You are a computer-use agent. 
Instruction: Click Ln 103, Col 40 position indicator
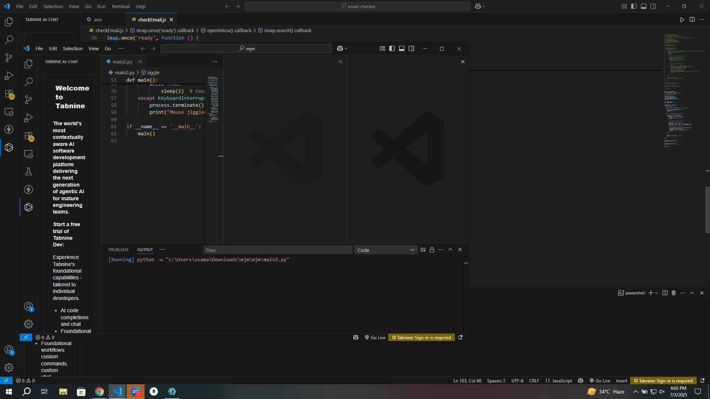(467, 381)
